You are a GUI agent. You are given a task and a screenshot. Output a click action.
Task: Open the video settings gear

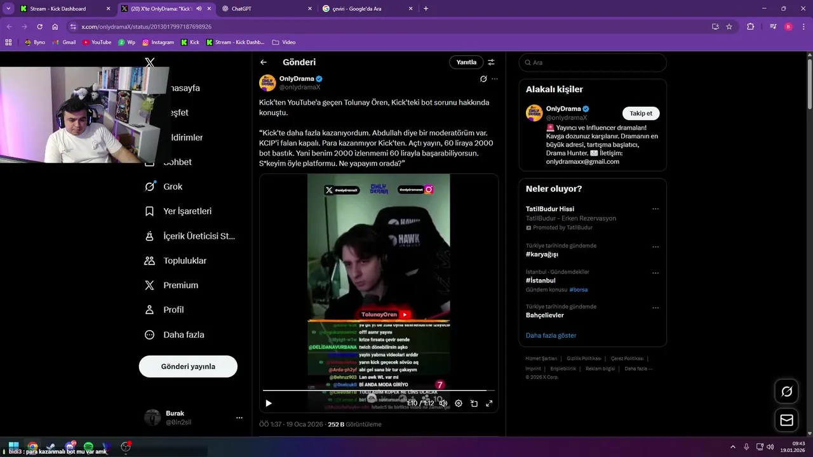coord(459,403)
